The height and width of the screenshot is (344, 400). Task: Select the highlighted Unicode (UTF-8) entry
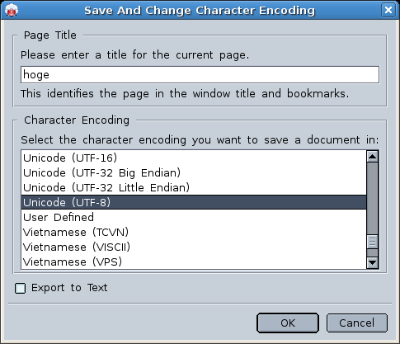[194, 202]
